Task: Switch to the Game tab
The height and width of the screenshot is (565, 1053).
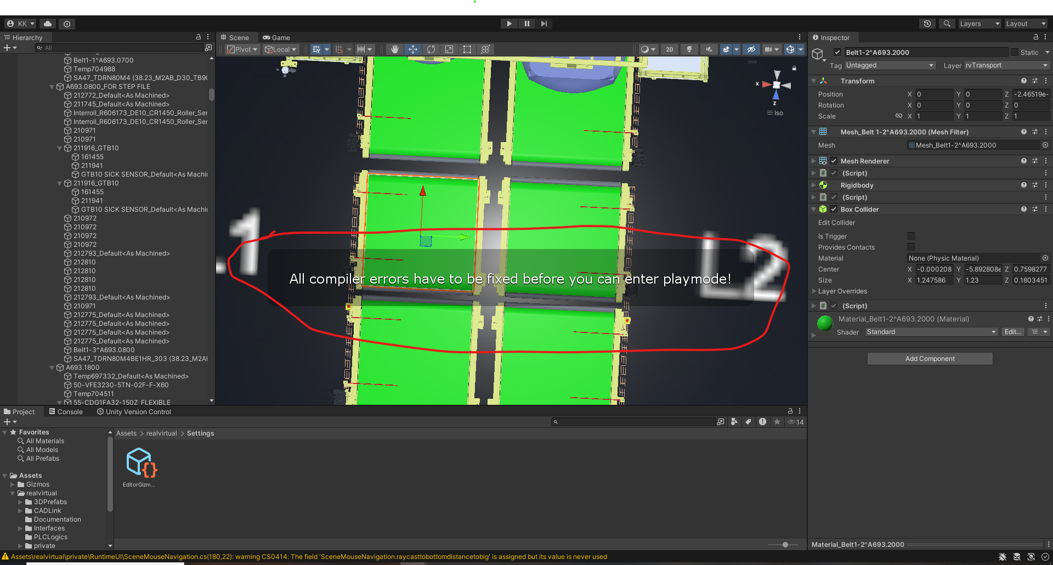Action: tap(276, 37)
